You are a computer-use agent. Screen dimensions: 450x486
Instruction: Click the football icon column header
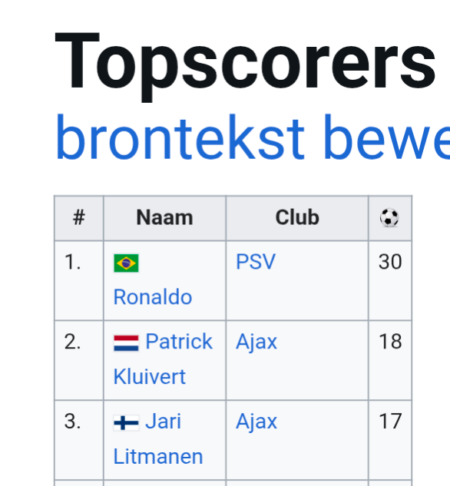click(x=390, y=218)
